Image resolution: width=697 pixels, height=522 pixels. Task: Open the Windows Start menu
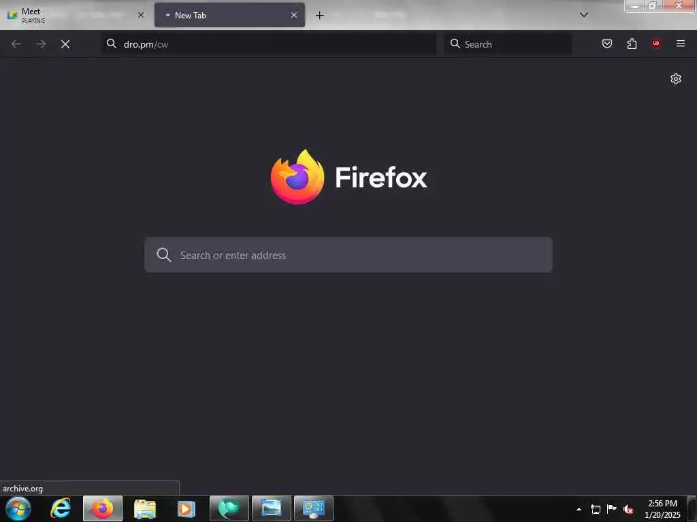(x=18, y=508)
